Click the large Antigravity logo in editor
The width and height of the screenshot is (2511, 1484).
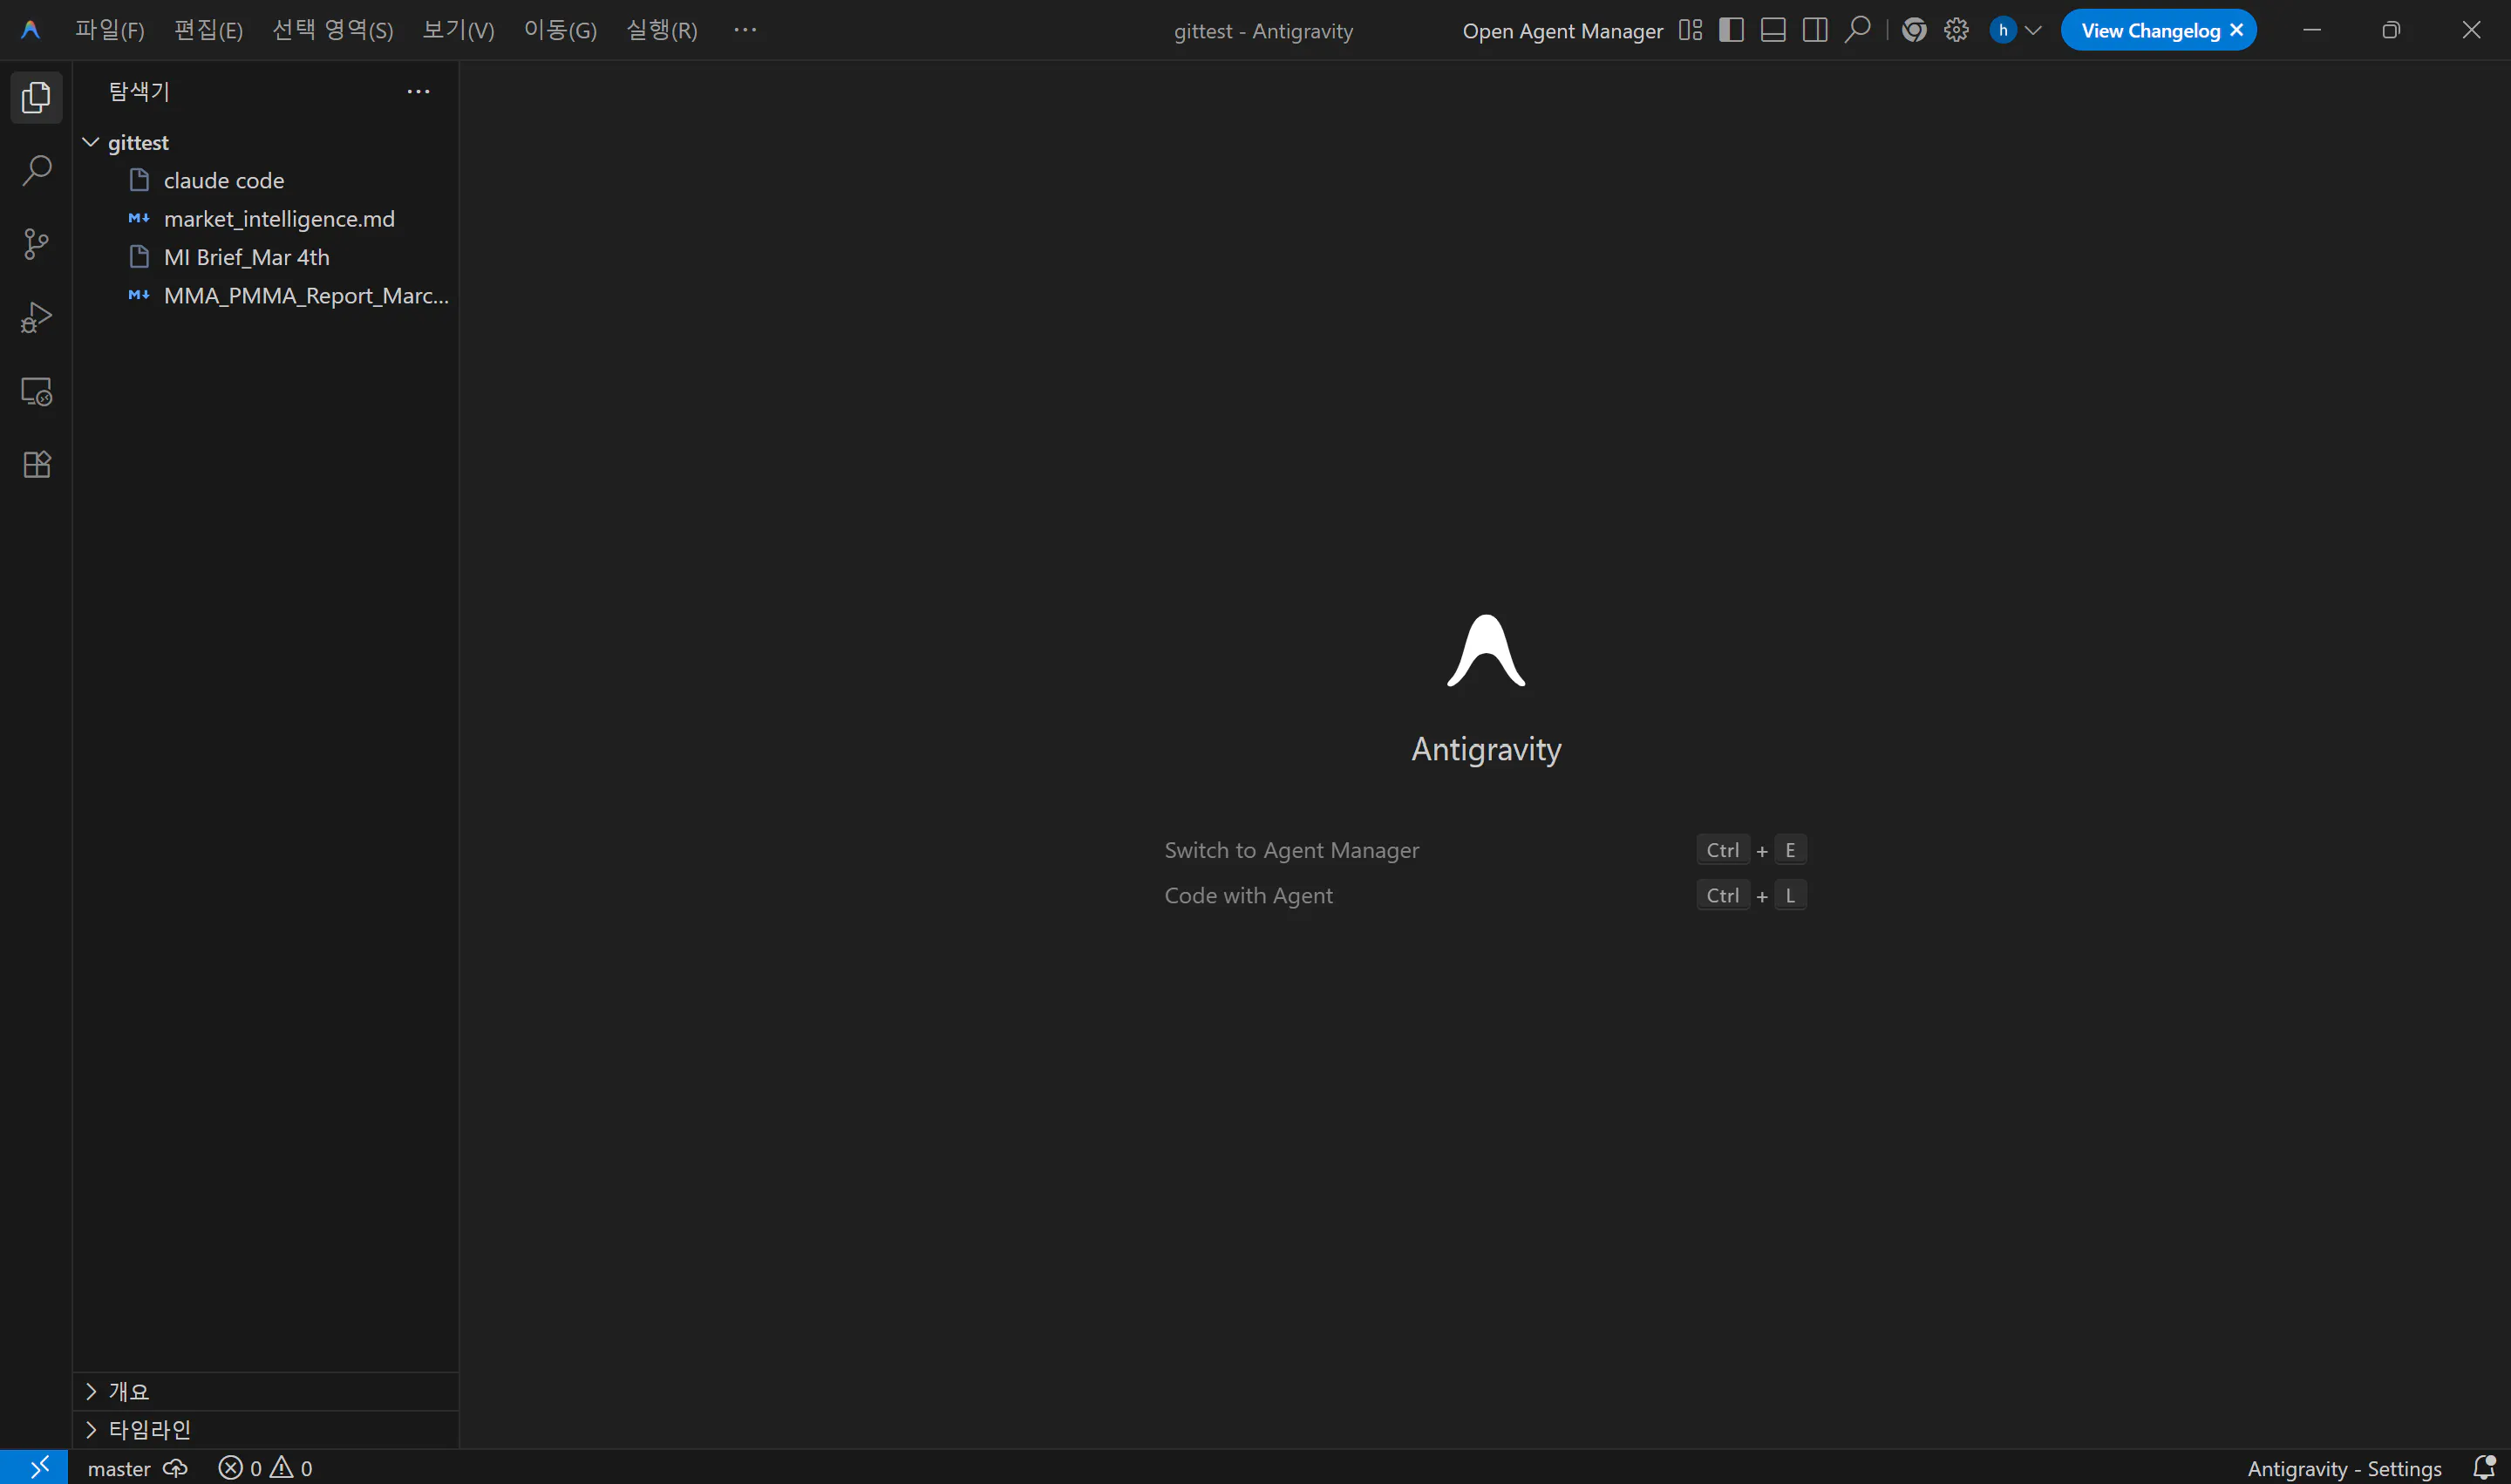pyautogui.click(x=1486, y=650)
